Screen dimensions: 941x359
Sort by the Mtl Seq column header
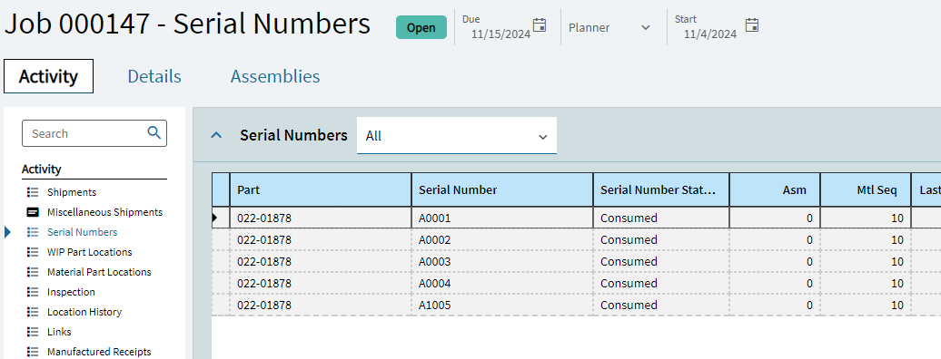[866, 190]
